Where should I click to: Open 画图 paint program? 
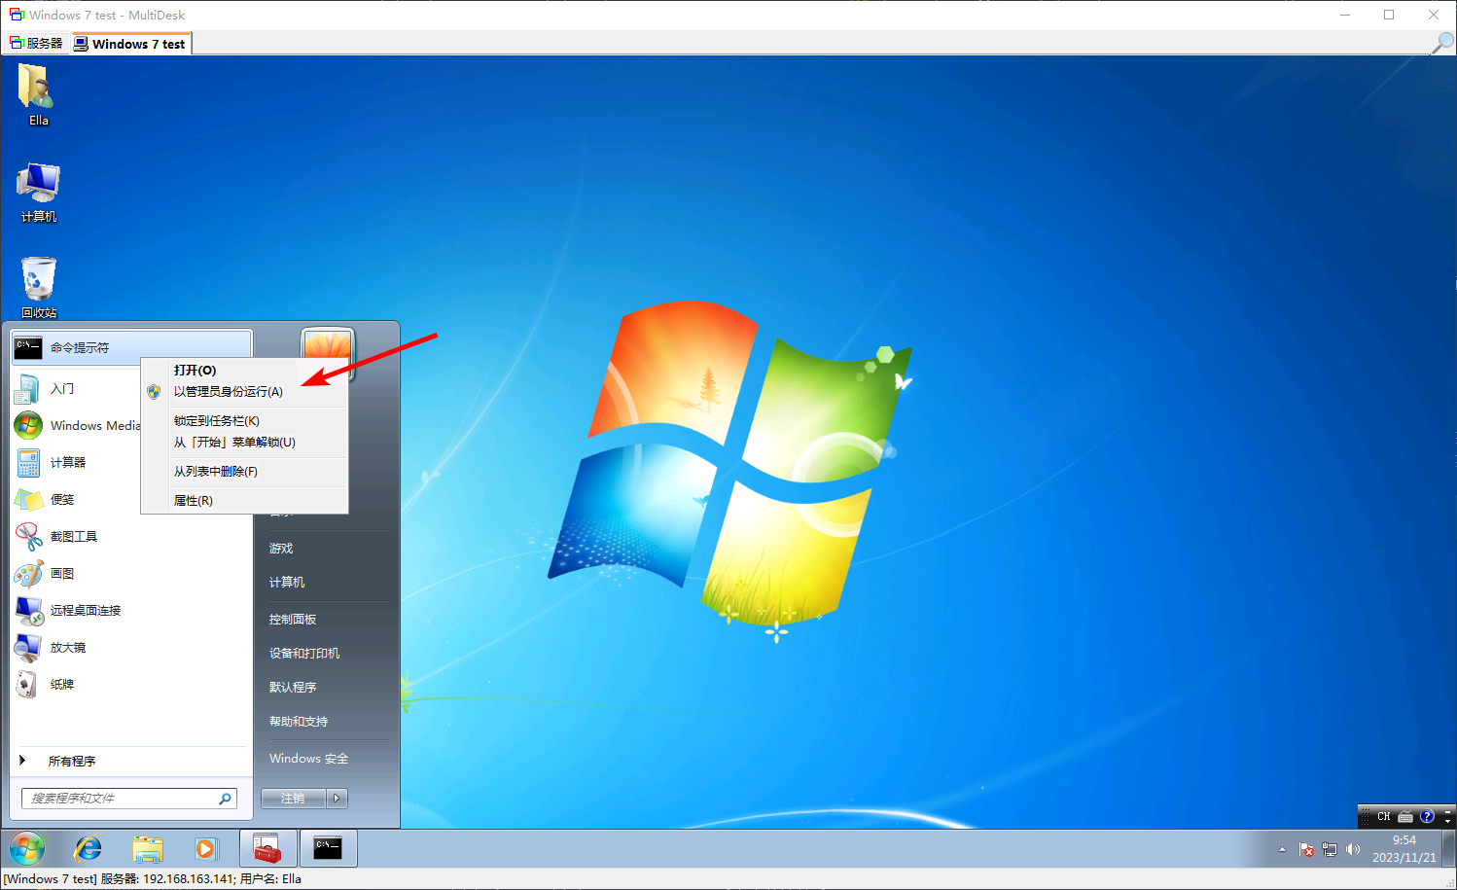point(131,574)
